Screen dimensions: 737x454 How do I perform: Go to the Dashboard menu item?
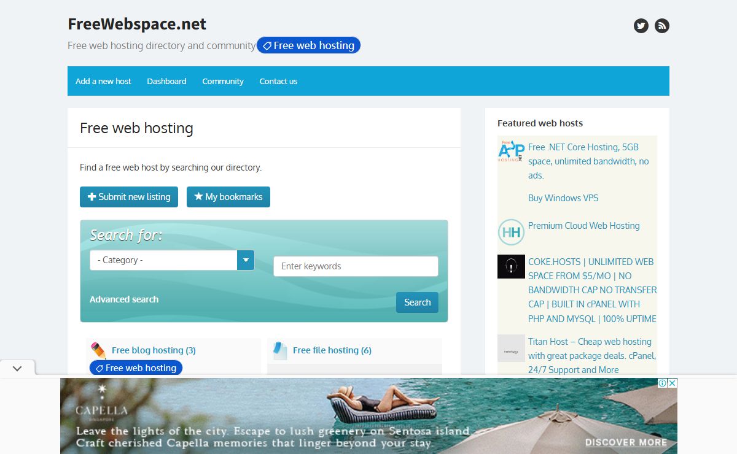click(x=166, y=81)
